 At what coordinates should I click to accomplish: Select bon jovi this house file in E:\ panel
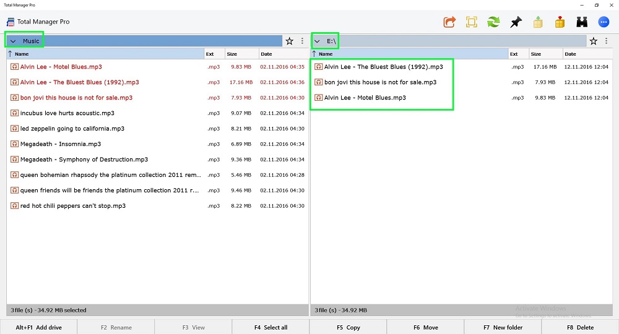[x=462, y=82]
